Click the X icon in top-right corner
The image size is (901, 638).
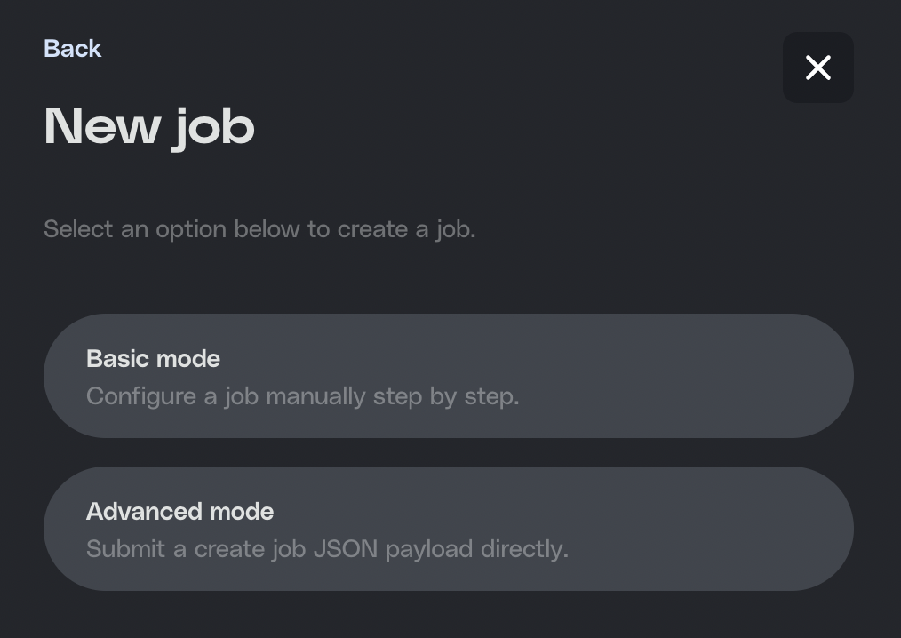tap(817, 68)
